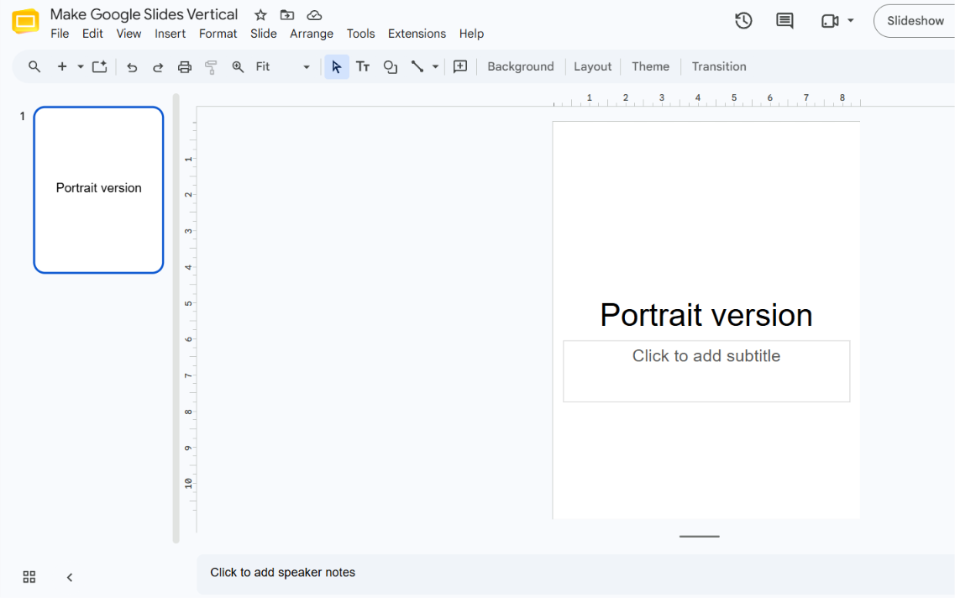Open the Arrange menu
The width and height of the screenshot is (955, 598).
click(x=312, y=34)
